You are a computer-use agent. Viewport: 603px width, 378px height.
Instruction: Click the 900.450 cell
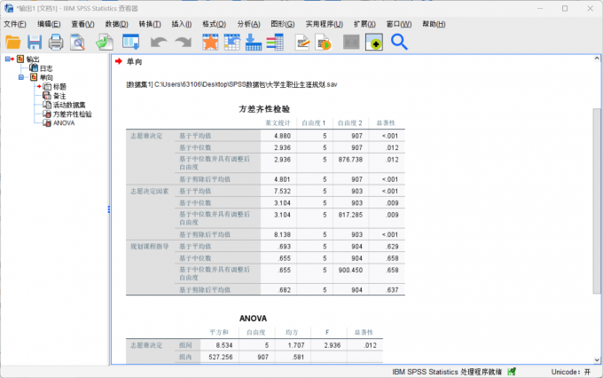[x=350, y=270]
